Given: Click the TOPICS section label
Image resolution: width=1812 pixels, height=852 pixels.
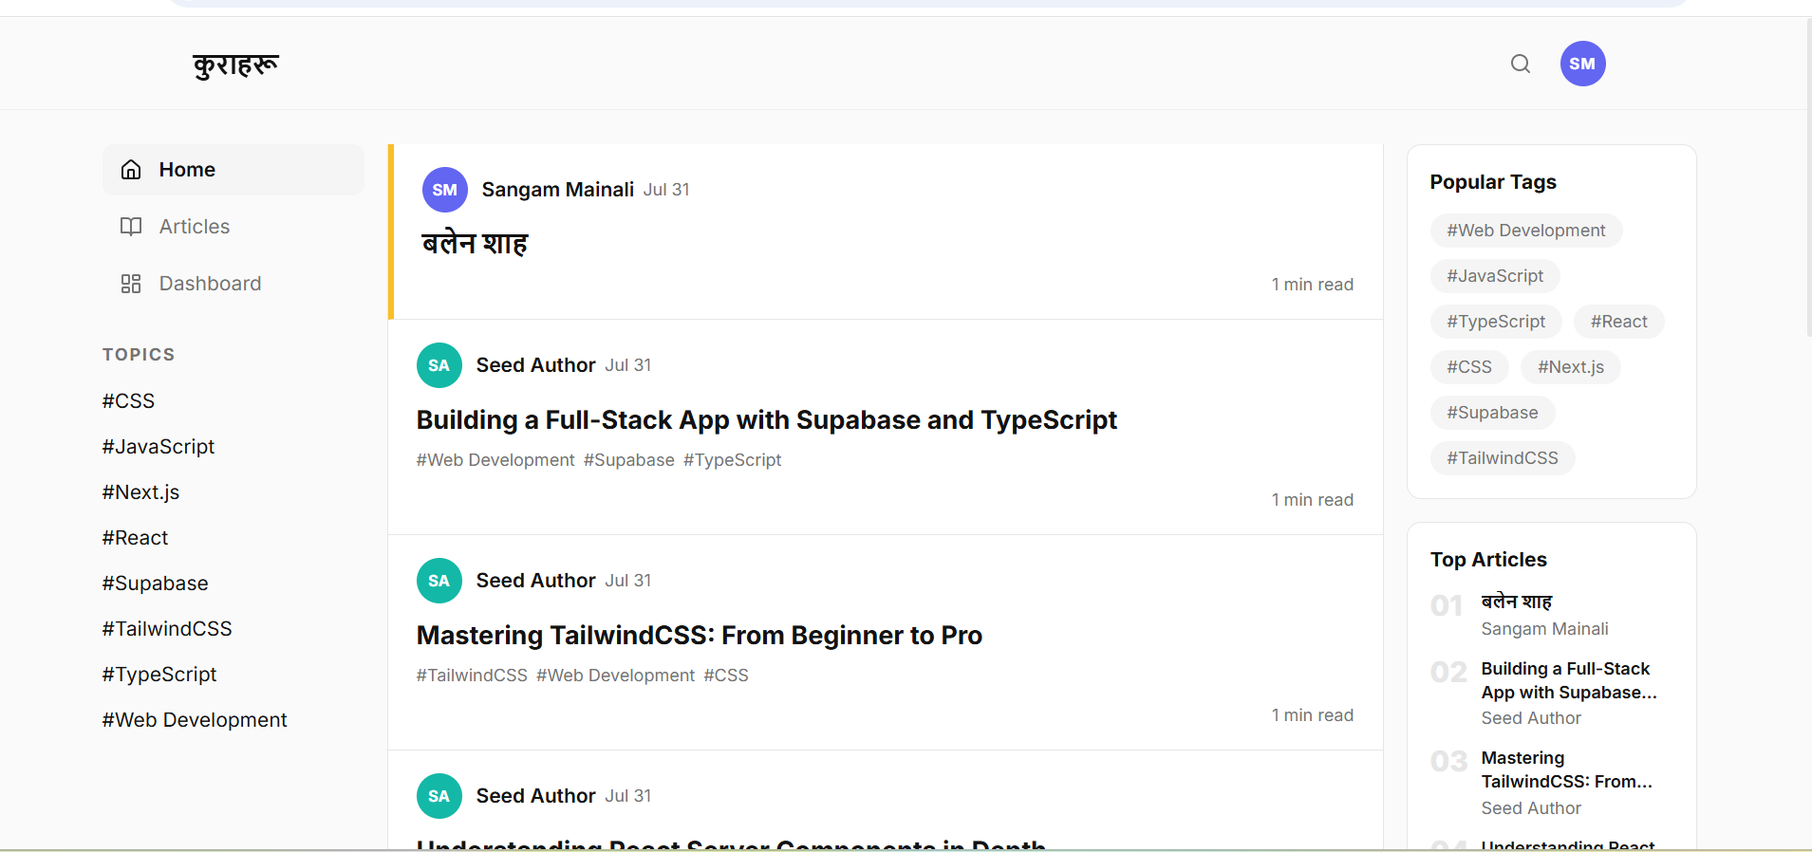Looking at the screenshot, I should [139, 355].
